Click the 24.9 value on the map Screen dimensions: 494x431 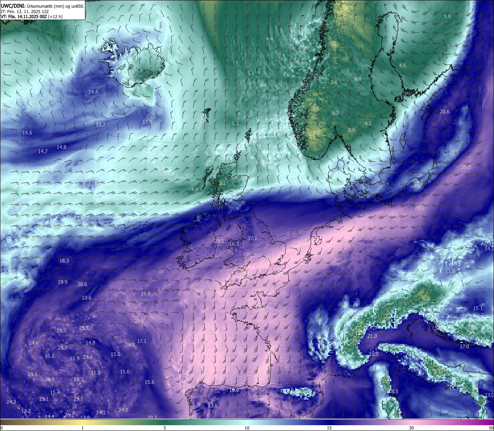(130, 345)
